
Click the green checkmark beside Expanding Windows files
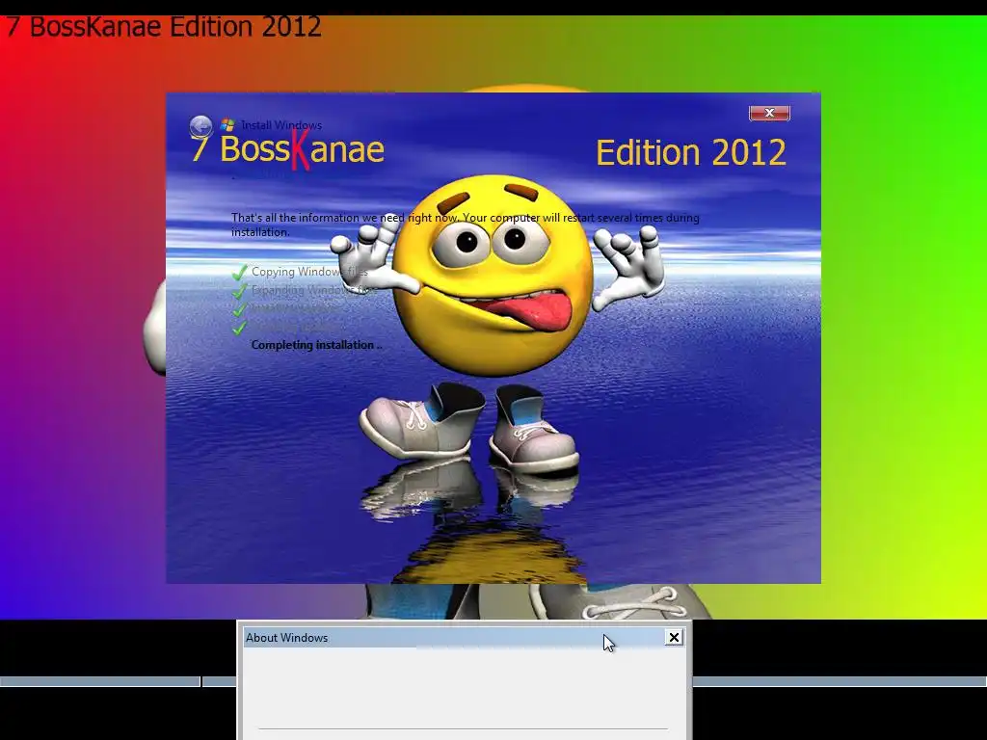239,291
